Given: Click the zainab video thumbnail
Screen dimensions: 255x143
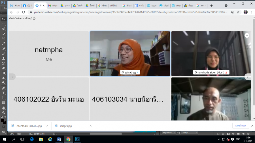Looking at the screenshot, I should coord(130,53).
